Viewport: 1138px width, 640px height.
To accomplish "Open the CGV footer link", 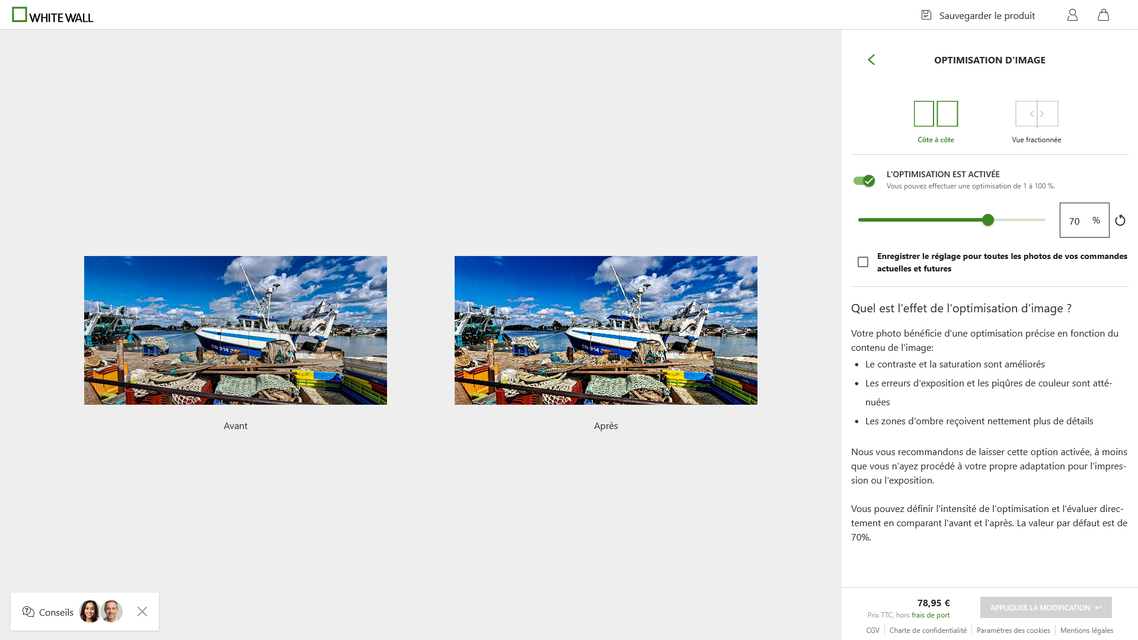I will 872,631.
